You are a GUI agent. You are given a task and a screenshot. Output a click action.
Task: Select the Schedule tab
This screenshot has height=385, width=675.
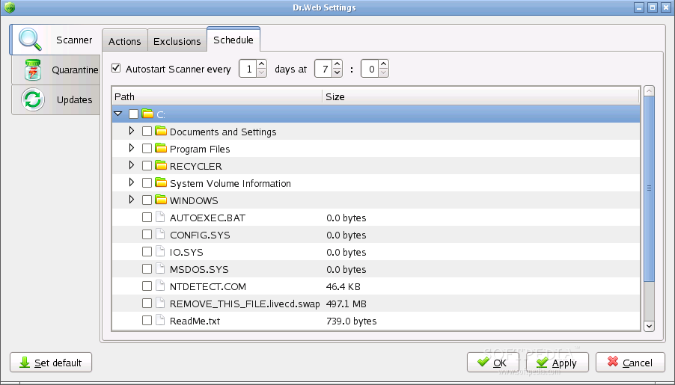233,40
